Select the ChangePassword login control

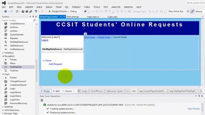(x=18, y=81)
